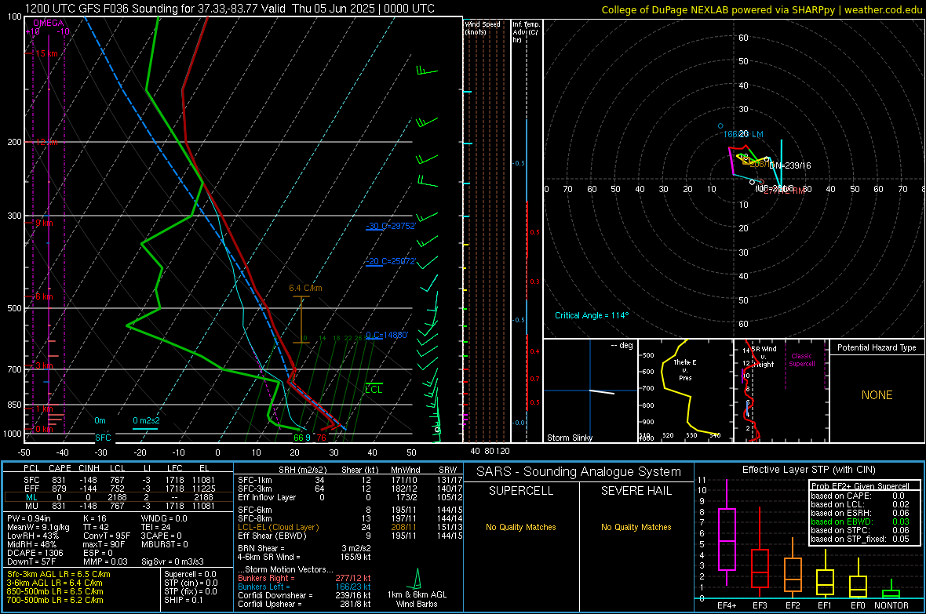
Task: Click the 6 km height marker
Action: pyautogui.click(x=44, y=296)
